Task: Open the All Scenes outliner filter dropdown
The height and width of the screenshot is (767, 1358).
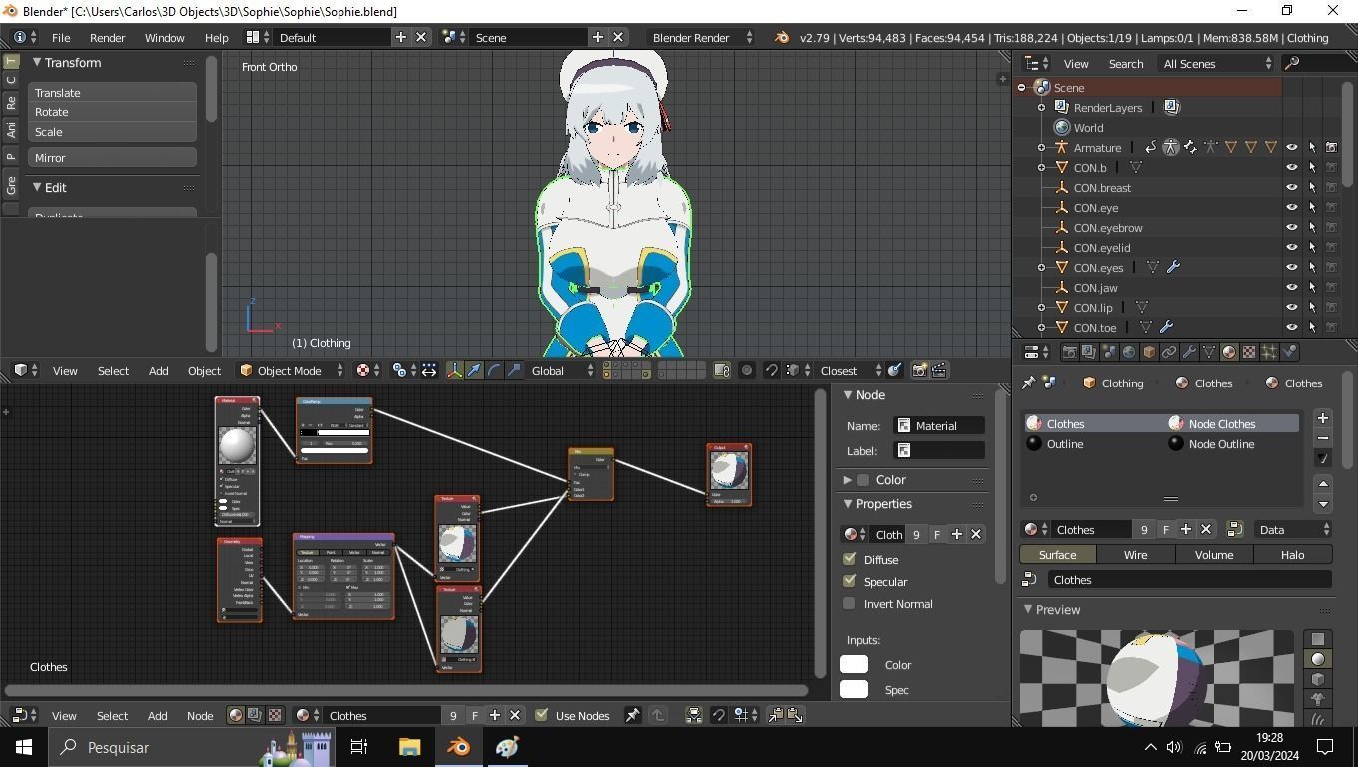Action: [1217, 63]
